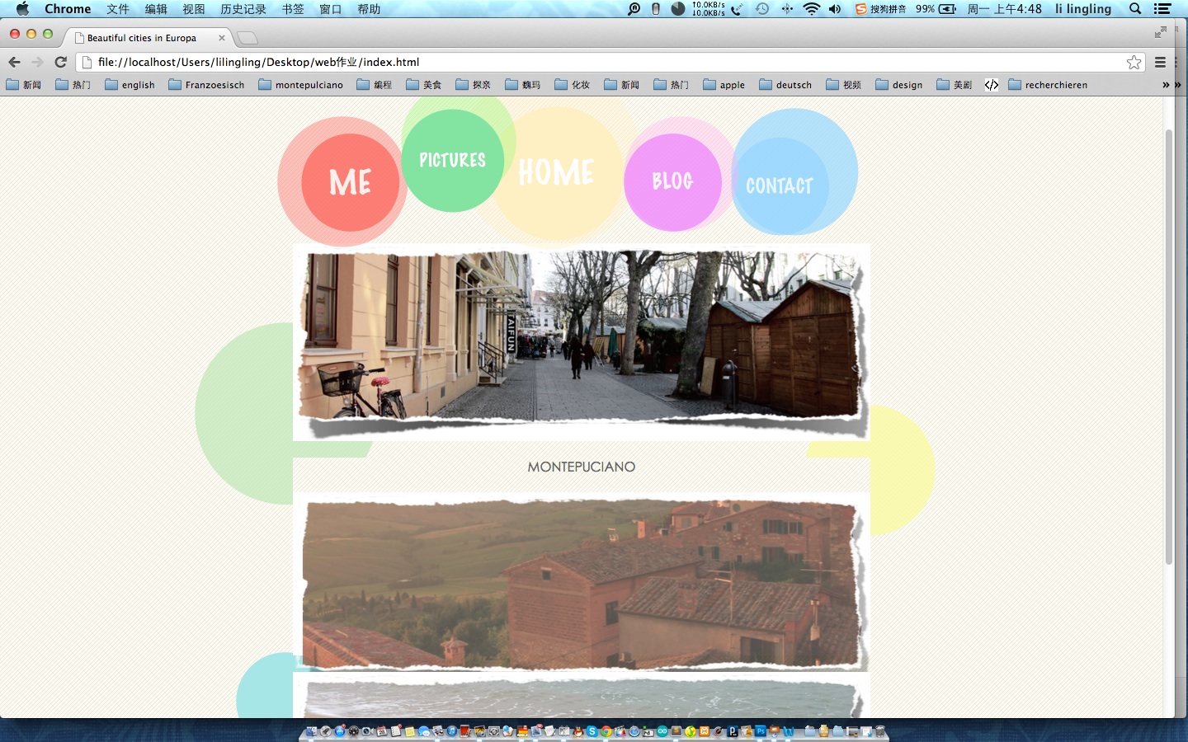Viewport: 1188px width, 742px height.
Task: Close the Beautiful cities in Europa tab
Action: pos(221,38)
